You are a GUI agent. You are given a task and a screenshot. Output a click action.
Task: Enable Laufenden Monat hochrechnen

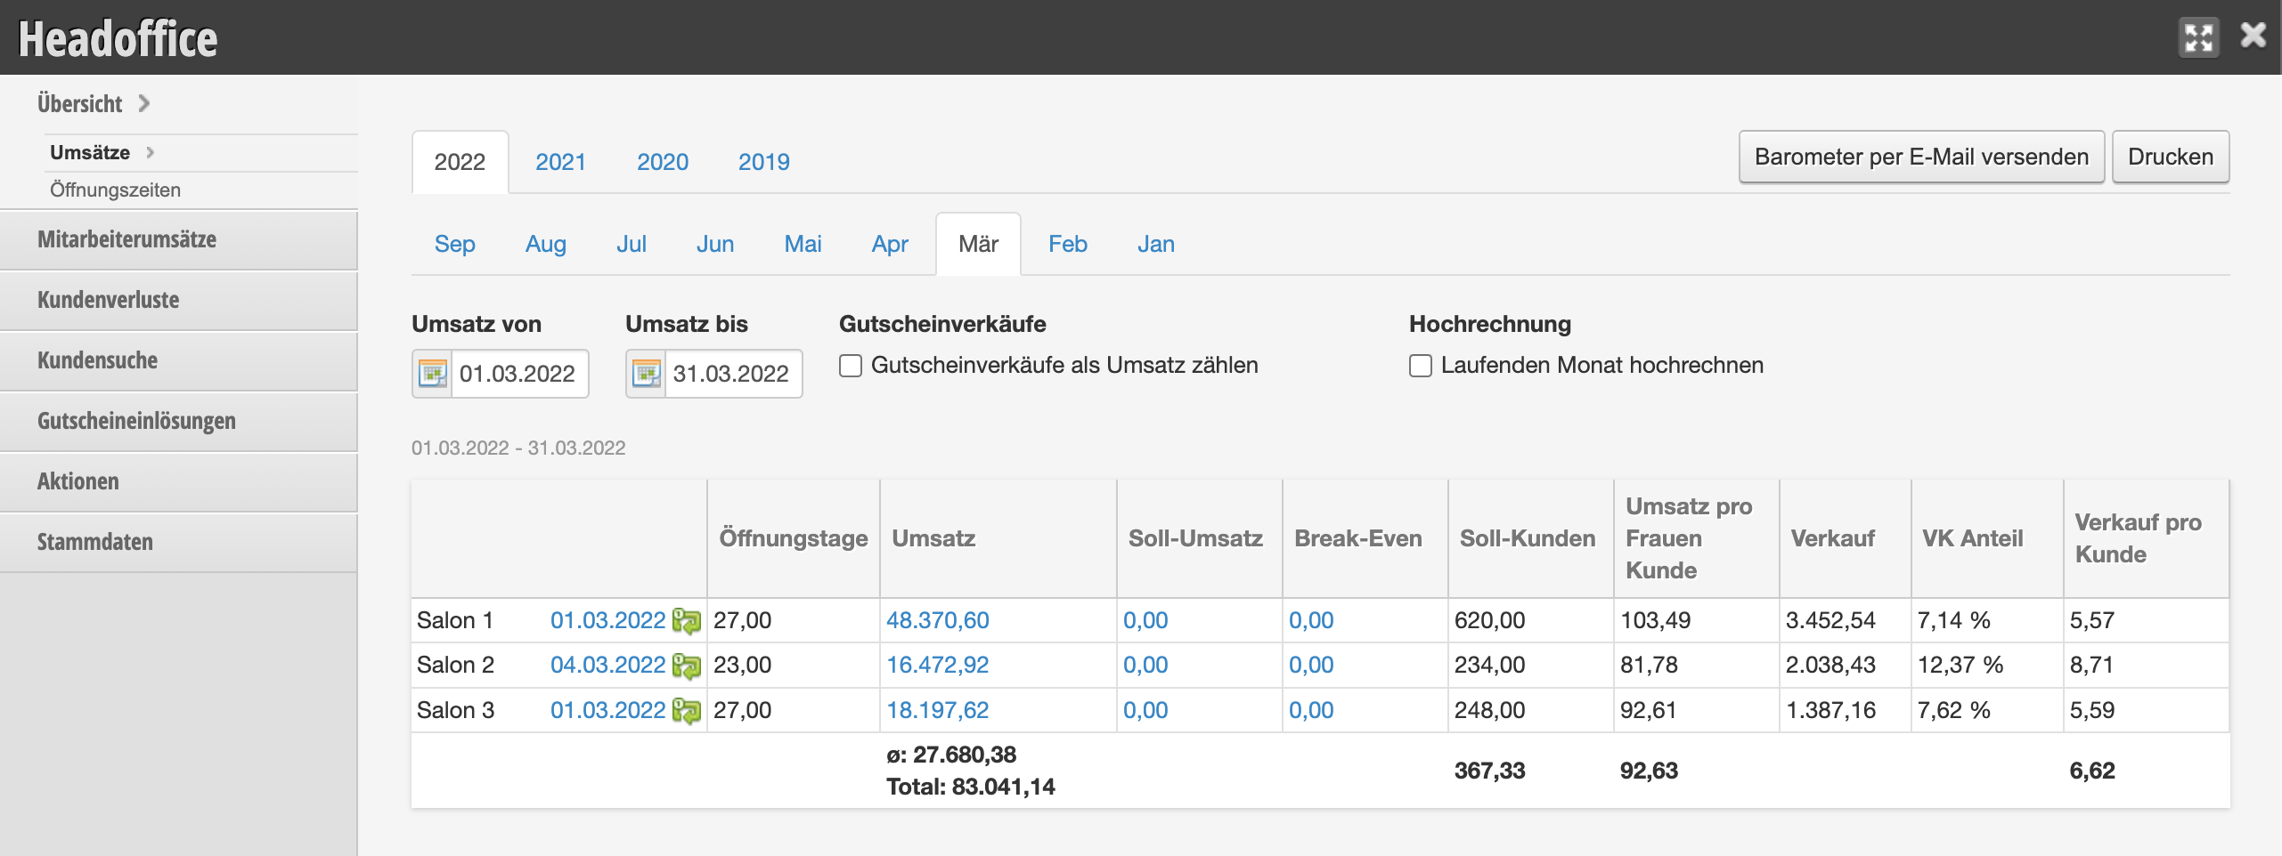coord(1420,365)
